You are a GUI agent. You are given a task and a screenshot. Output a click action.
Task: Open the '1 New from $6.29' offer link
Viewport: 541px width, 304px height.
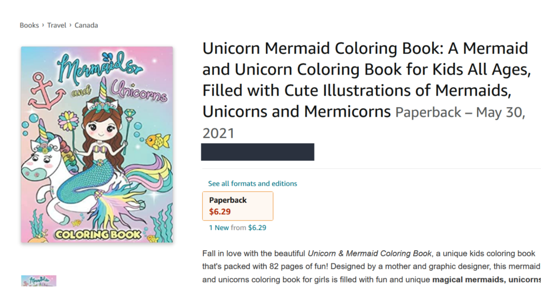[x=237, y=228]
